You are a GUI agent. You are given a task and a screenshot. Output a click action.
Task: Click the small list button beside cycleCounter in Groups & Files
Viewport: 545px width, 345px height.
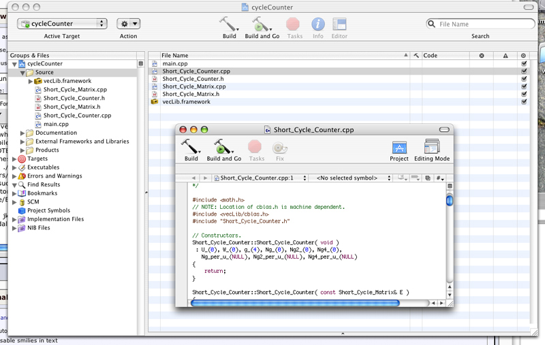141,63
